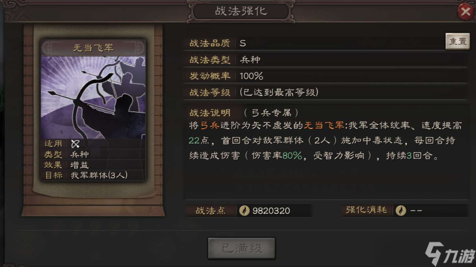Screen dimensions: 476x267
Task: Click the feather icon beside 强化消耗
Action: pos(401,210)
